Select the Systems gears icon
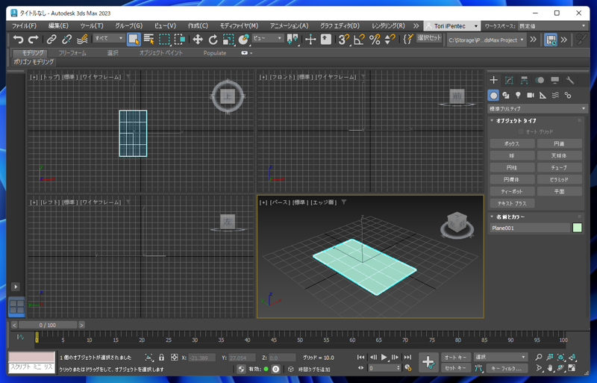This screenshot has height=383, width=597. point(568,96)
